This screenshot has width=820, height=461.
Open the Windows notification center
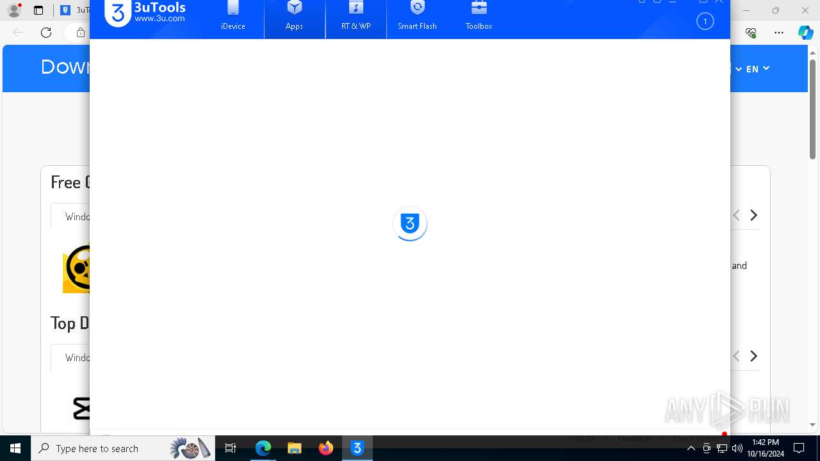pyautogui.click(x=799, y=448)
